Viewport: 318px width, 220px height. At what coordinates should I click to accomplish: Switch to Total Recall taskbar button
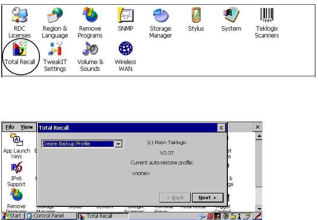click(x=103, y=216)
